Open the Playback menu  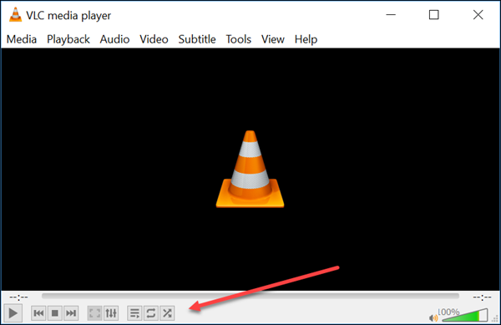[68, 39]
